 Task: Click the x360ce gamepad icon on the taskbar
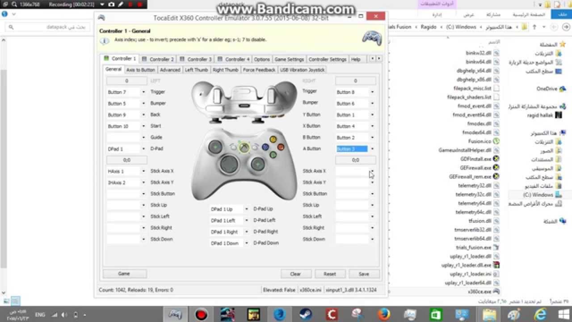tap(175, 314)
